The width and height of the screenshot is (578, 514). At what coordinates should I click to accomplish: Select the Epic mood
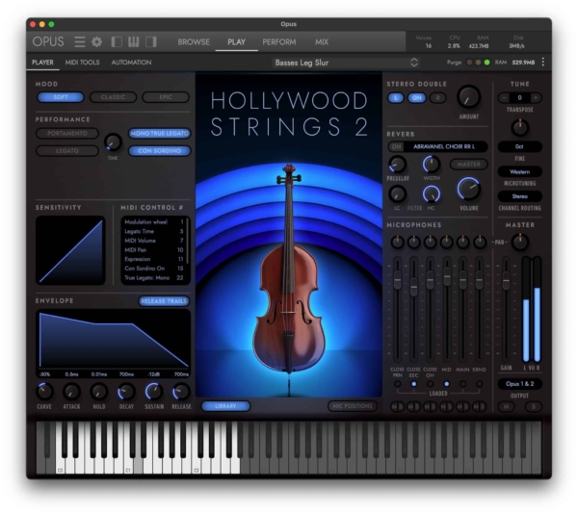pos(166,97)
